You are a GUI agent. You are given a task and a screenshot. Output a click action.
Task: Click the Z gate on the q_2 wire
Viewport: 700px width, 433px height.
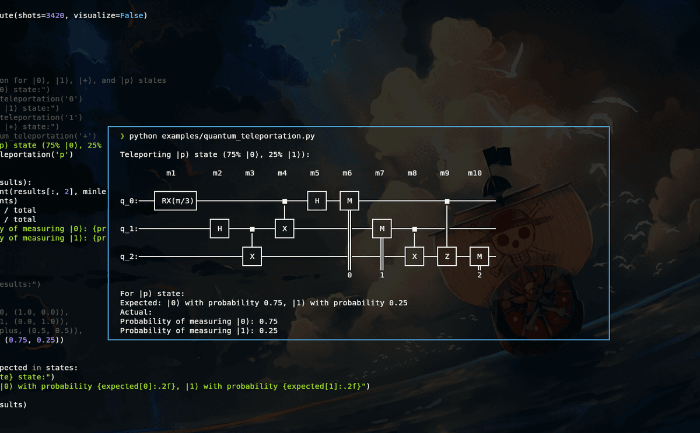pos(447,256)
